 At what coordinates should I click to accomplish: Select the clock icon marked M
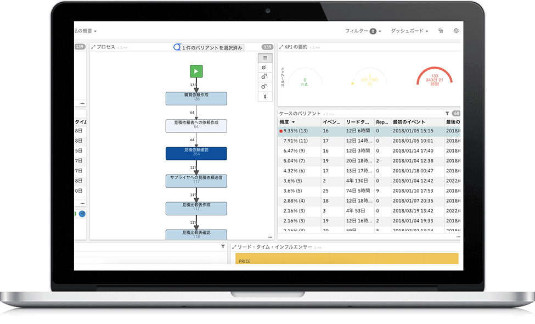click(264, 77)
